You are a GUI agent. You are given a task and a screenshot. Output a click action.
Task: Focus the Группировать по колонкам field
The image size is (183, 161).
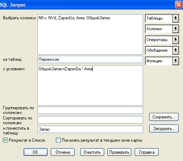click(90, 110)
